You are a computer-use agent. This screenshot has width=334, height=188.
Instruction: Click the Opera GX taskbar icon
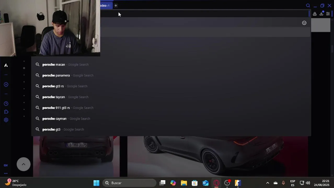click(x=216, y=183)
